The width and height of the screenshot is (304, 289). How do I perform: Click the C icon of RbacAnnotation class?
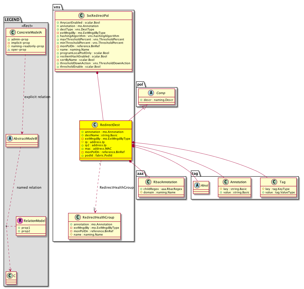[148, 182]
